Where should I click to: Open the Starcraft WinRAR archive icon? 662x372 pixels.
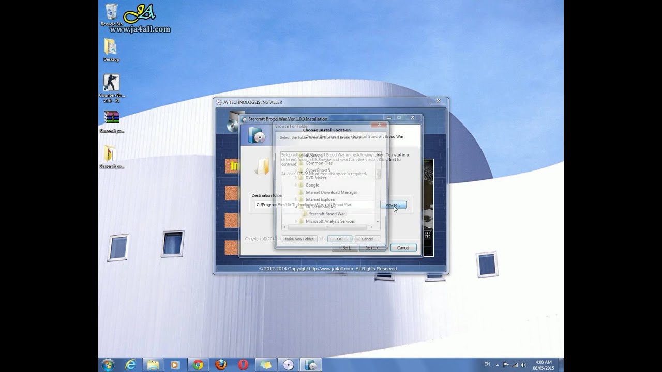coord(111,121)
